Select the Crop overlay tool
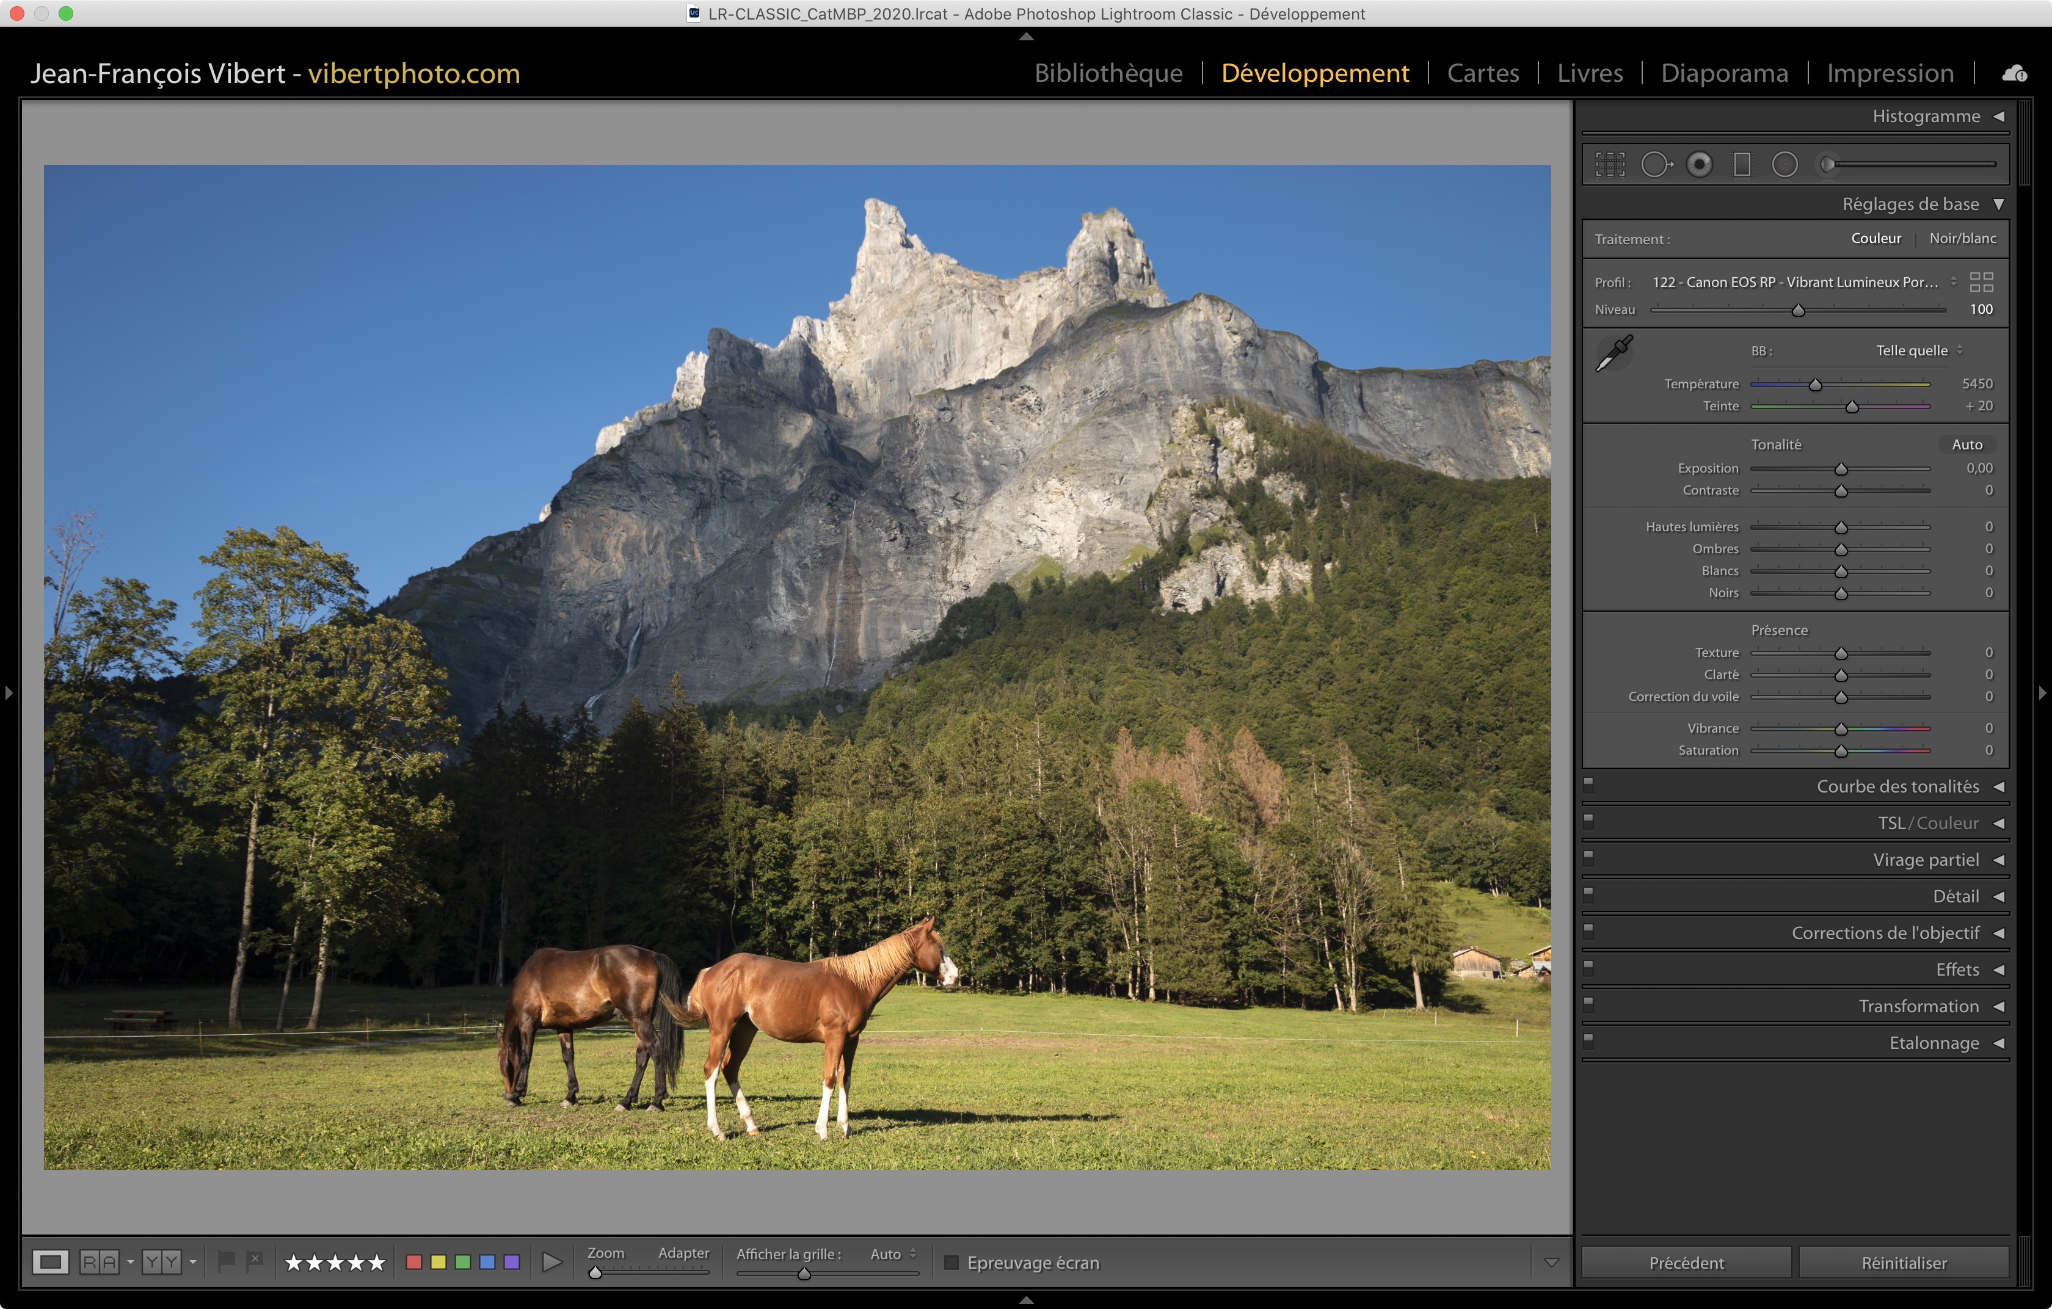 coord(1610,164)
